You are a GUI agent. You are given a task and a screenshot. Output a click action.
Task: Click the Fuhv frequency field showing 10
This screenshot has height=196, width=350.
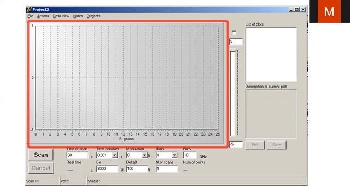point(190,155)
